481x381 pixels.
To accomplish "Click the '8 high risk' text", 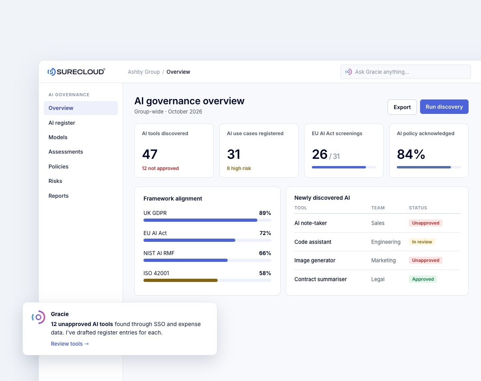I will tap(239, 168).
